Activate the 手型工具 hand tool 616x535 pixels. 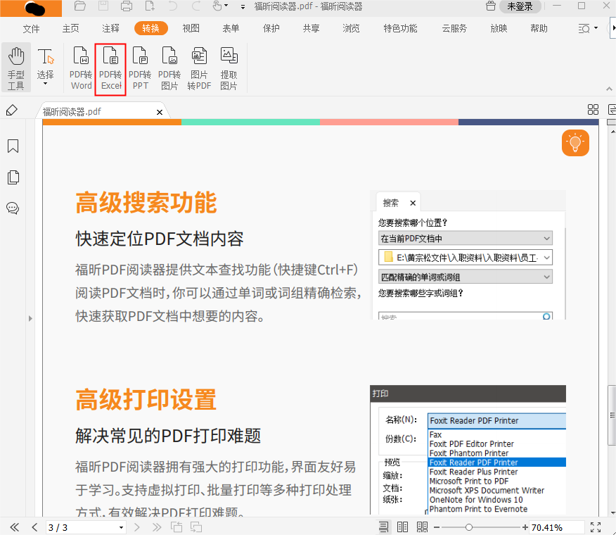15,68
